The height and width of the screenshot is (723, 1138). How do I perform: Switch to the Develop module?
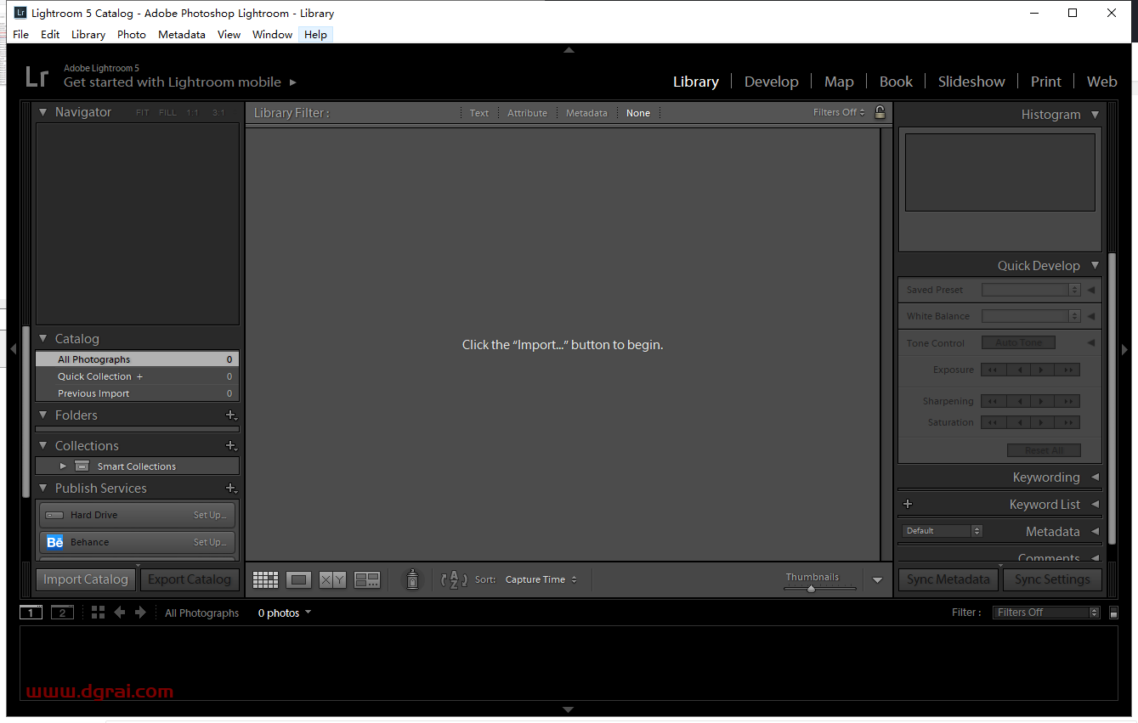[x=771, y=81]
